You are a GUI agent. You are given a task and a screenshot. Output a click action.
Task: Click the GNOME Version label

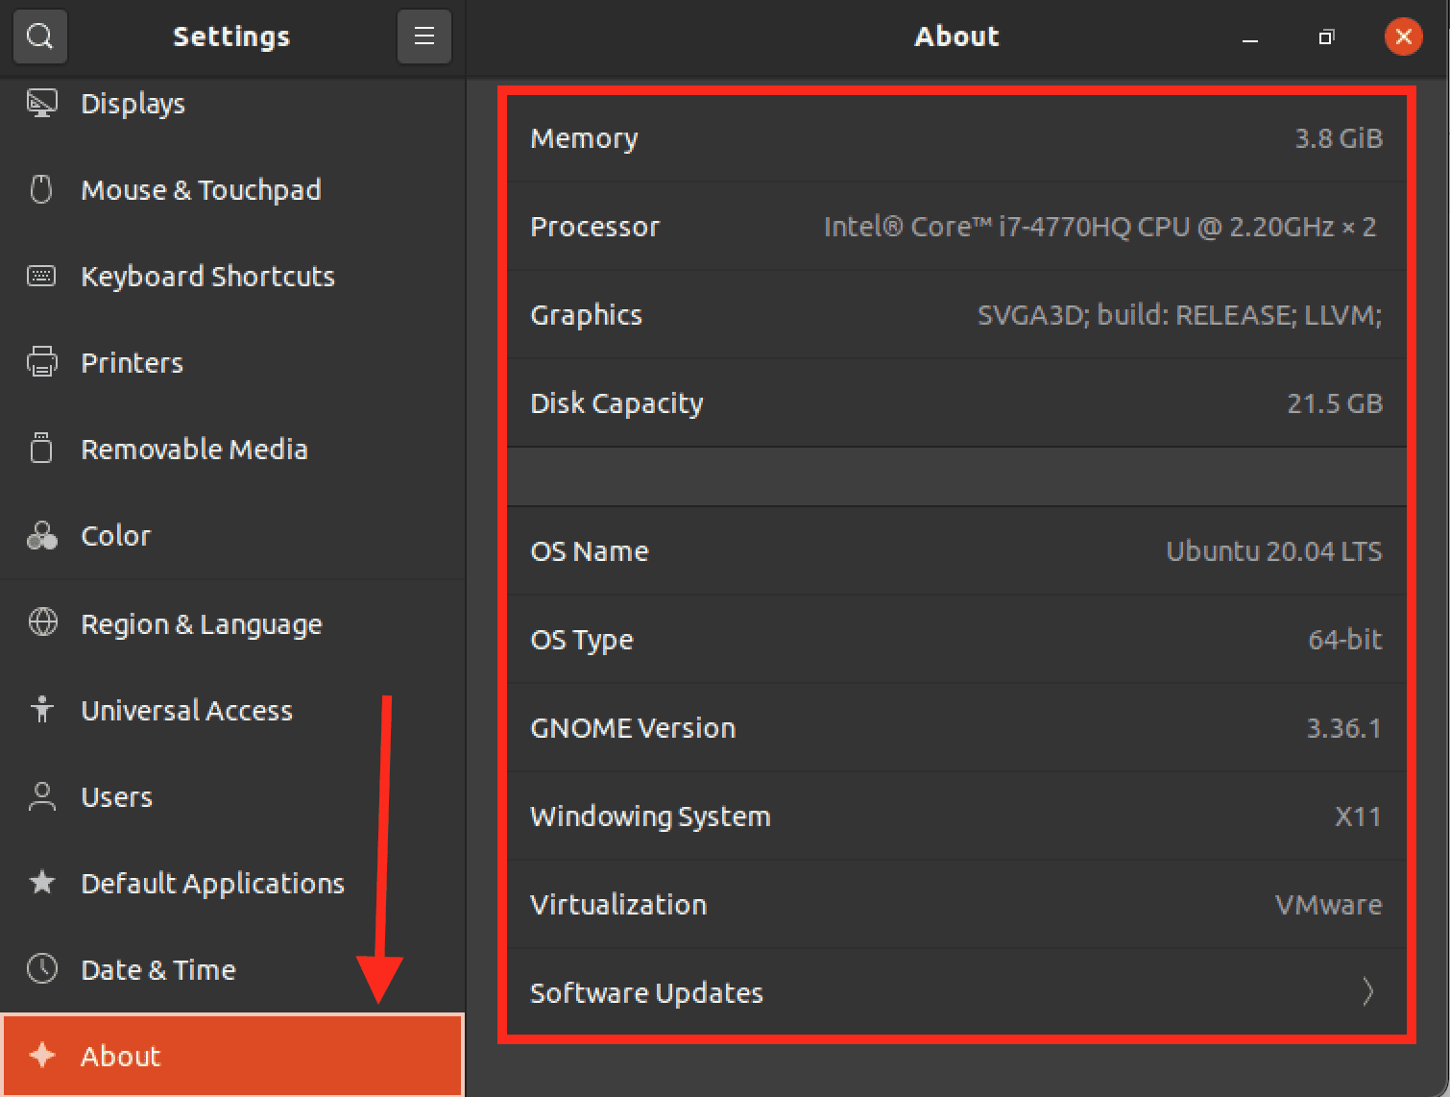tap(633, 727)
